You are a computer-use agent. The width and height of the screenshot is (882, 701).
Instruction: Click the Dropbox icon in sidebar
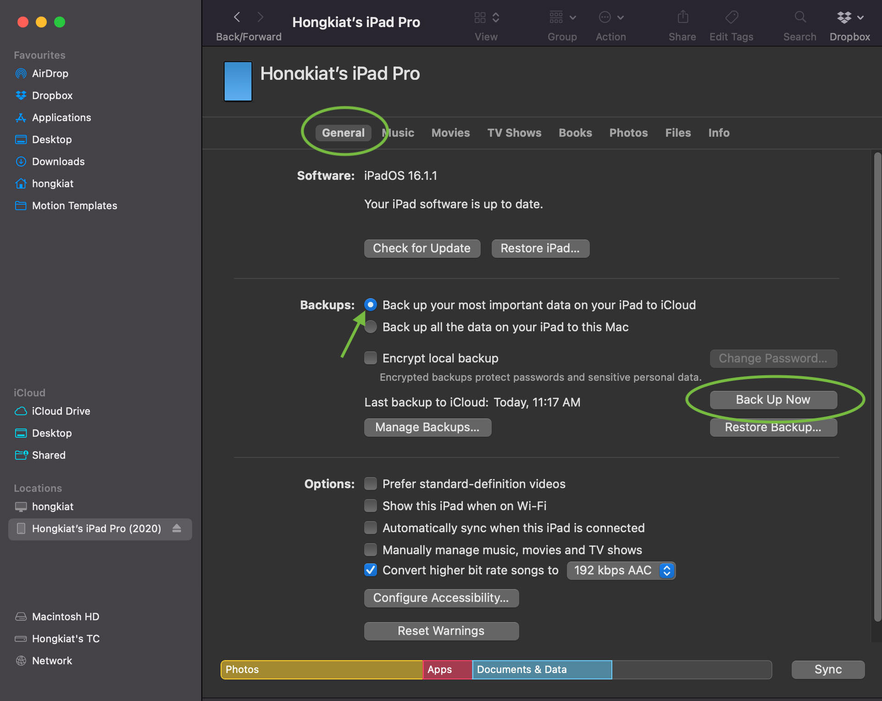coord(21,95)
